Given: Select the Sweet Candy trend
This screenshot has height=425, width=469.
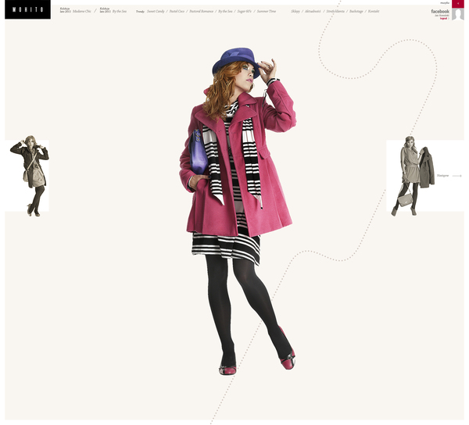Looking at the screenshot, I should [156, 12].
